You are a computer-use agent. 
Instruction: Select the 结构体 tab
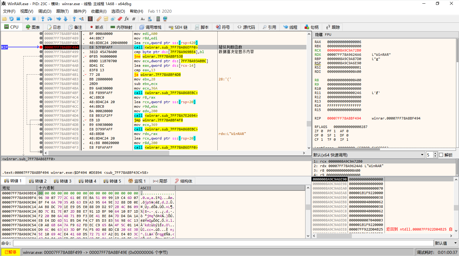coord(183,181)
